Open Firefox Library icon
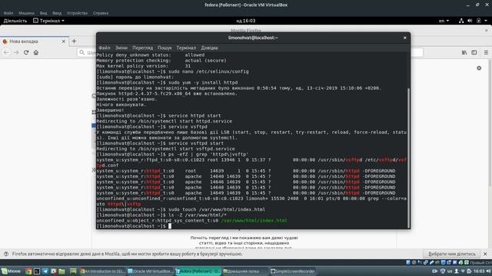This screenshot has width=492, height=276. pos(464,53)
